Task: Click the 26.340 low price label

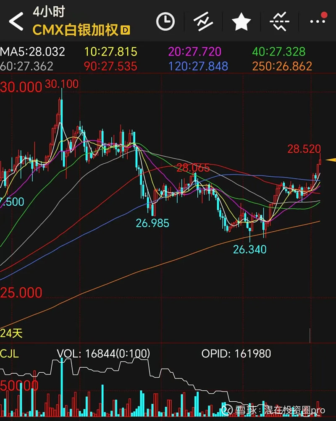Action: coord(250,249)
